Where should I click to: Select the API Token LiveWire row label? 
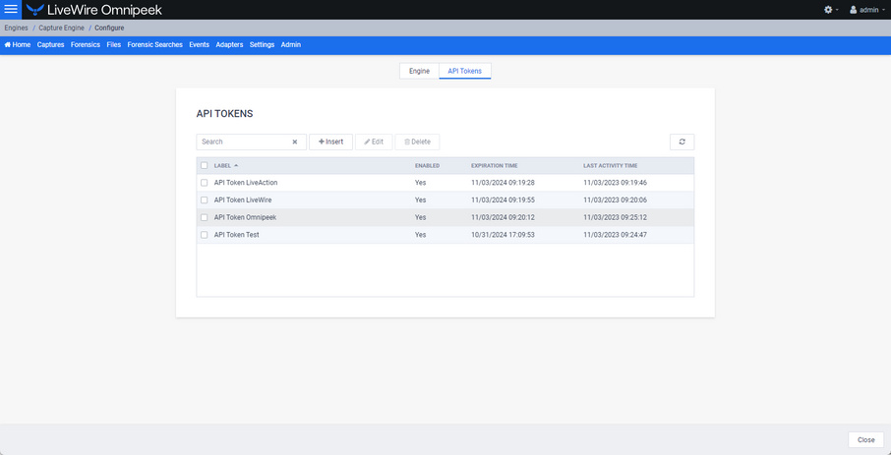pos(243,199)
